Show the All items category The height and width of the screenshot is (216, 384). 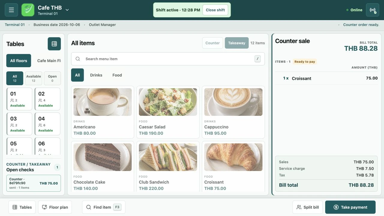77,75
